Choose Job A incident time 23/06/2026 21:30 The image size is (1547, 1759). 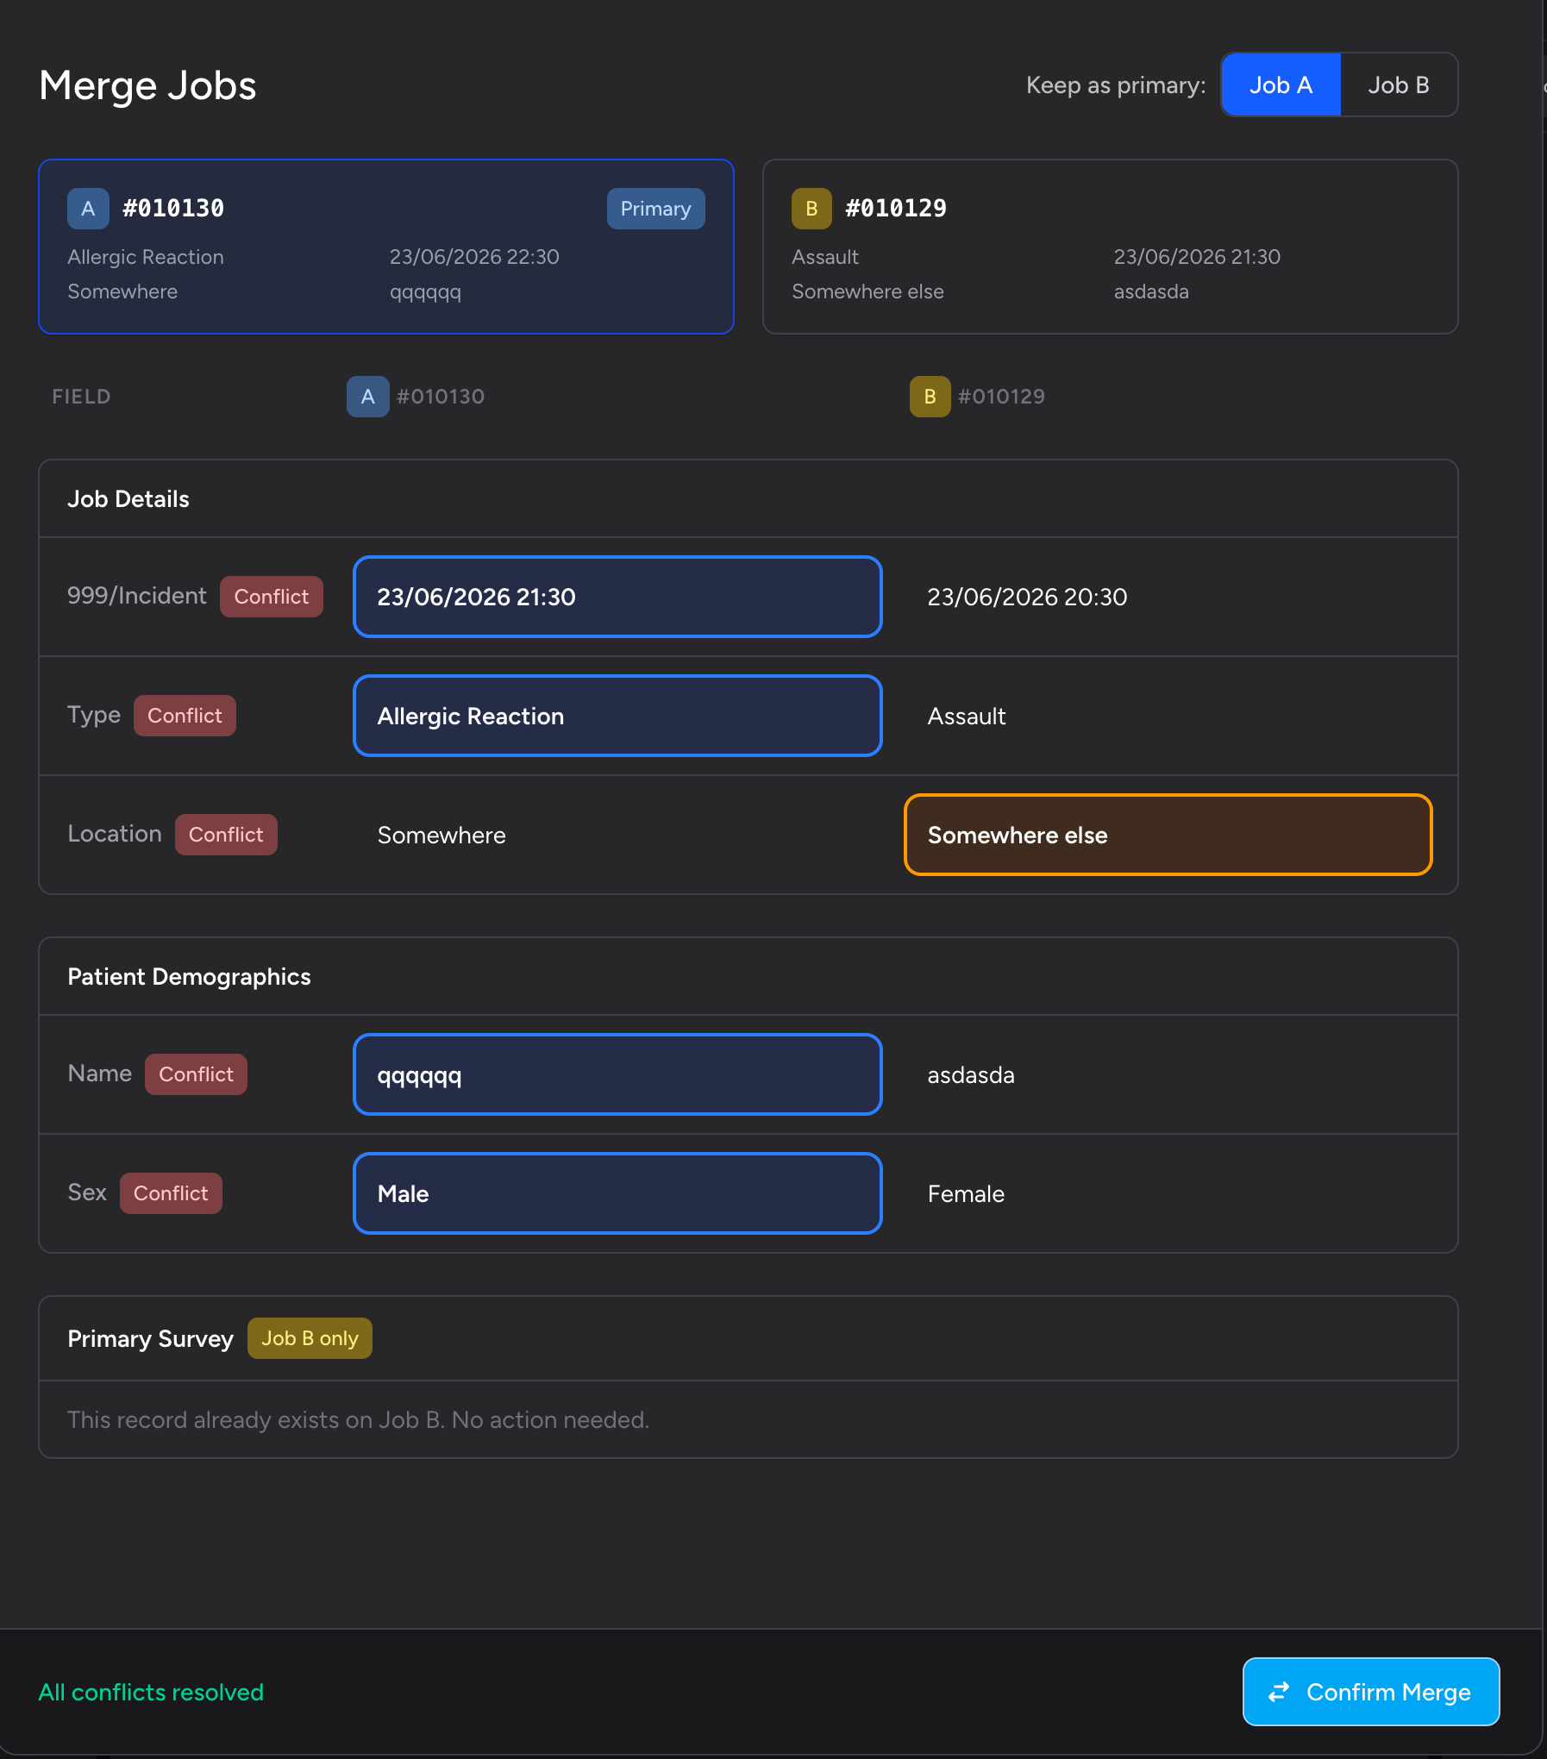click(x=617, y=597)
